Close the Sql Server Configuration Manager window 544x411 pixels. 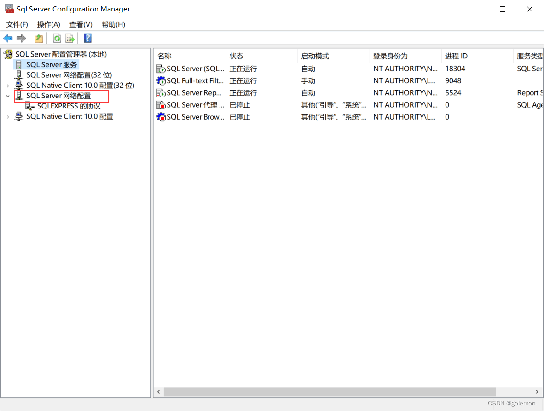(x=529, y=9)
